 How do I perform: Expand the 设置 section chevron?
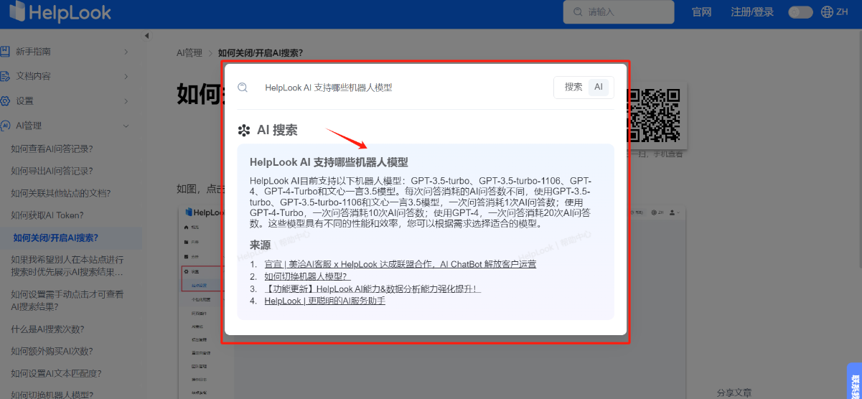[126, 100]
